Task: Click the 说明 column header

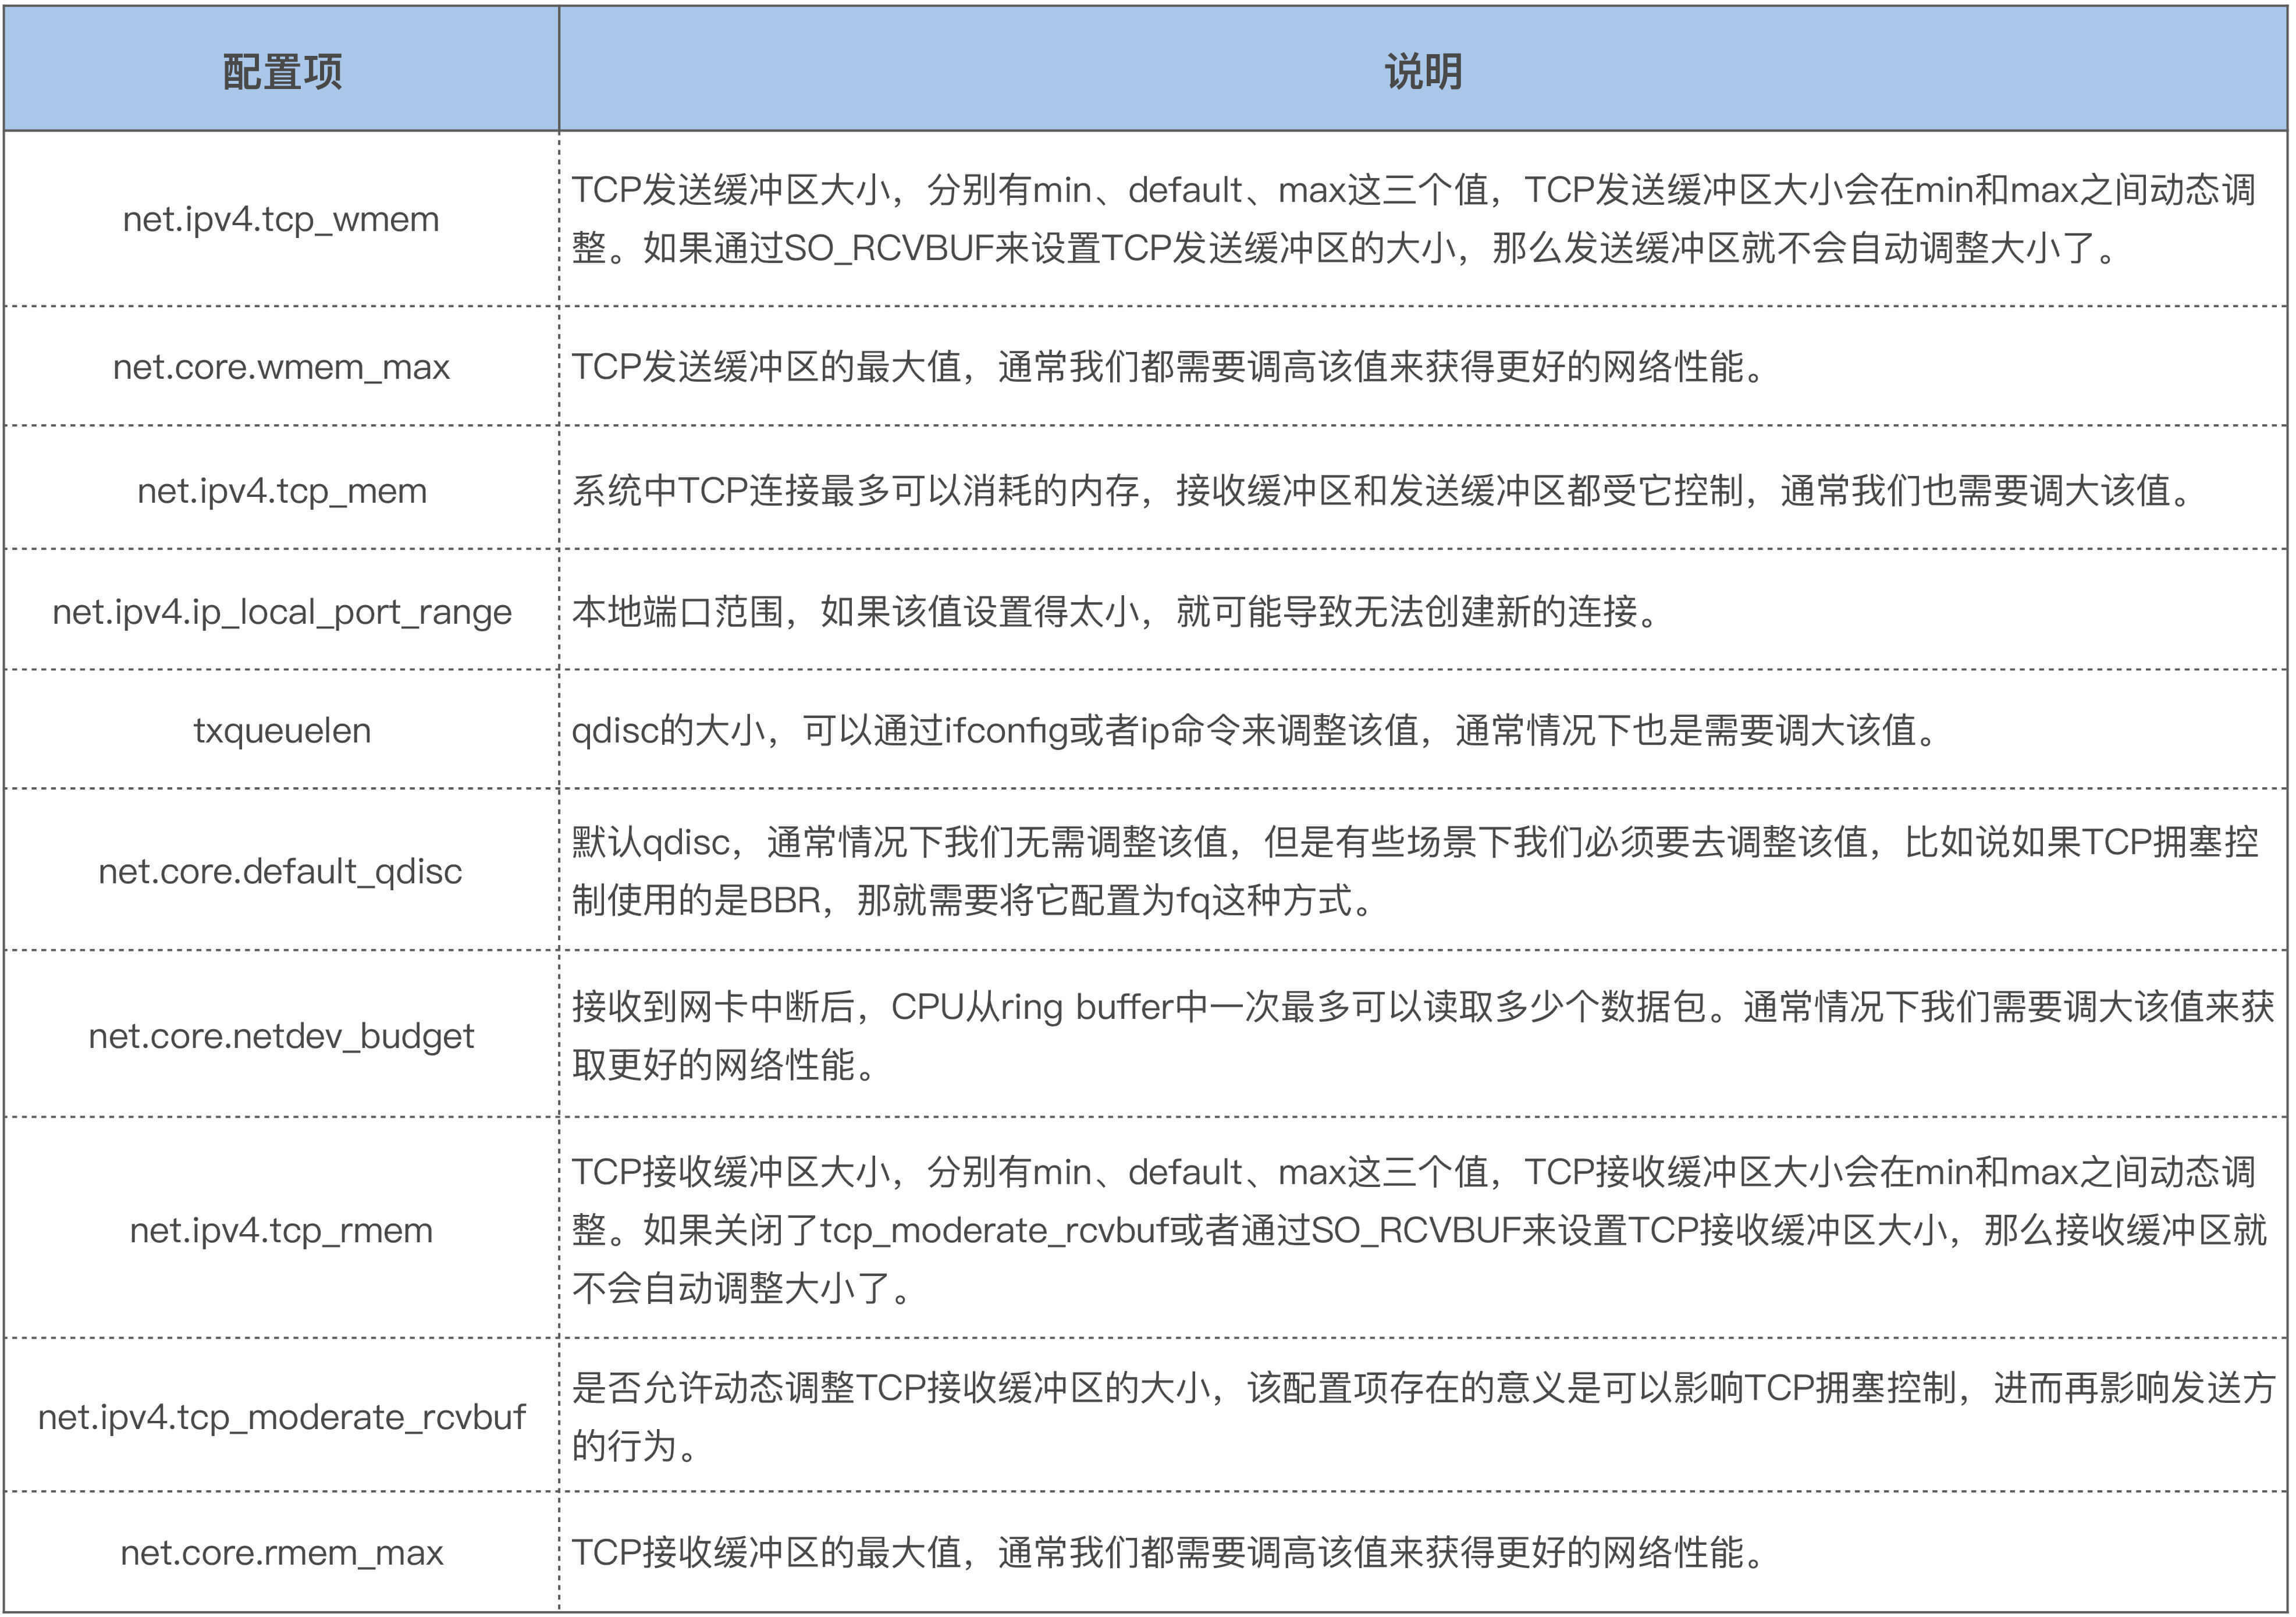Action: [1422, 72]
